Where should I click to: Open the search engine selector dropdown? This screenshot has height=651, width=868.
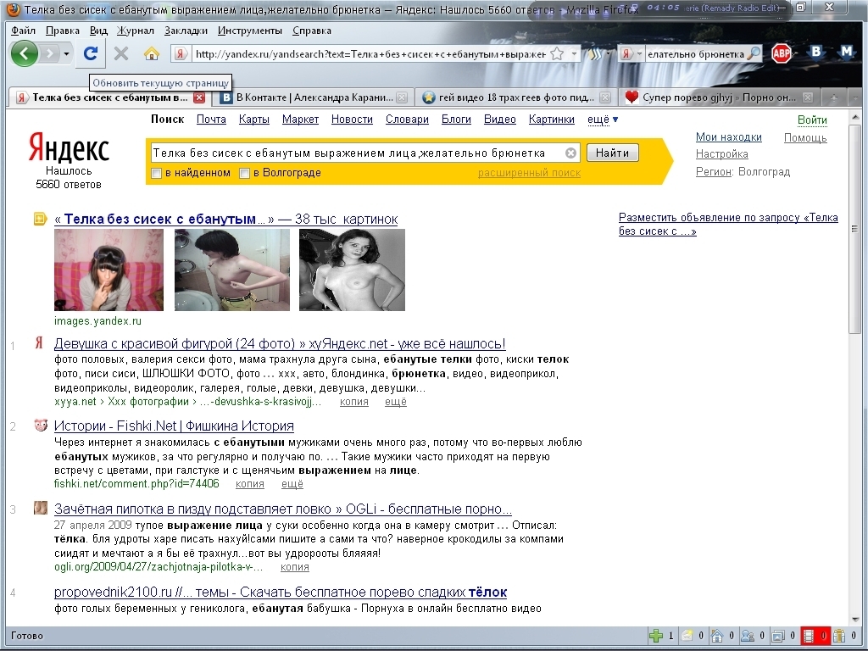point(639,53)
